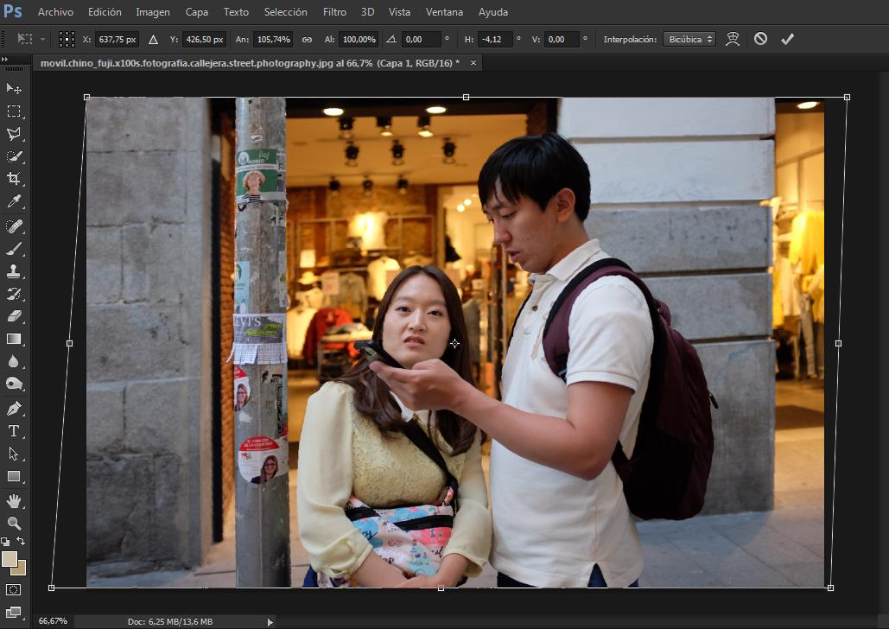889x629 pixels.
Task: Open the Vista menu
Action: [x=399, y=12]
